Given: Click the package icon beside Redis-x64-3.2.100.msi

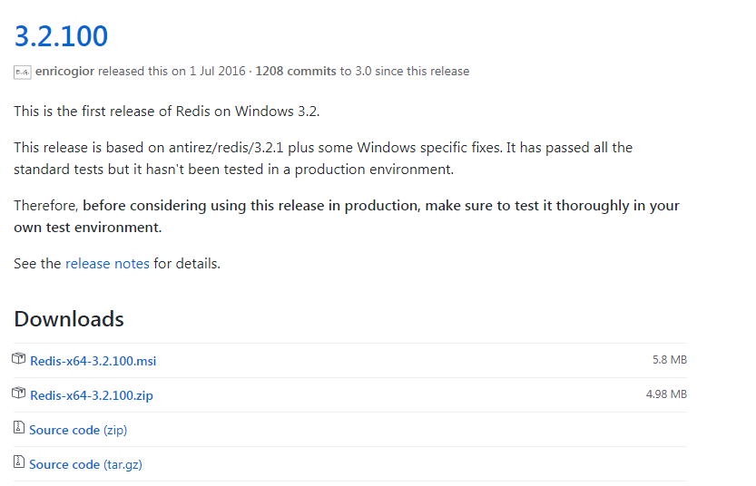Looking at the screenshot, I should click(19, 359).
